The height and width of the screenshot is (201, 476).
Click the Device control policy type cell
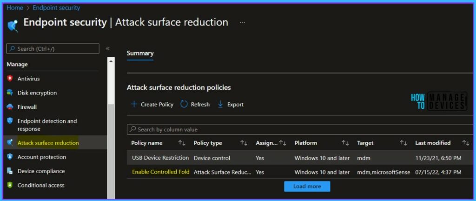212,158
